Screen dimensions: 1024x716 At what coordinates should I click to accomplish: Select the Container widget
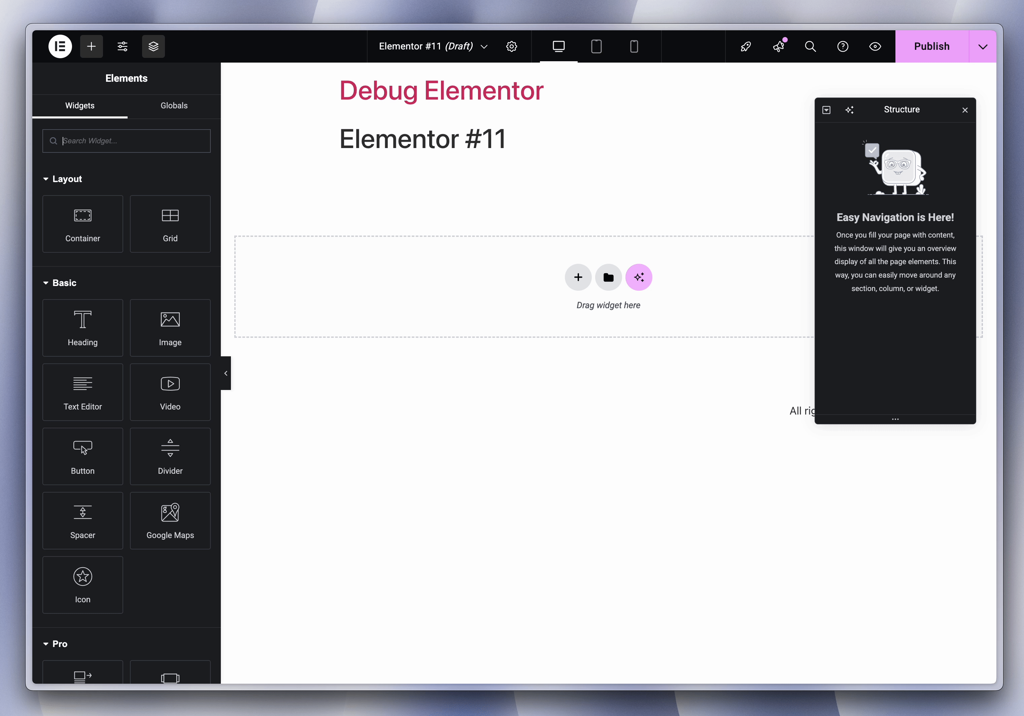pyautogui.click(x=82, y=224)
